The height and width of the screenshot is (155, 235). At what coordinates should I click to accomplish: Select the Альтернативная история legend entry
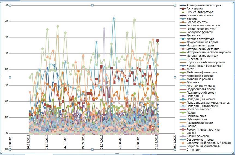(204, 5)
